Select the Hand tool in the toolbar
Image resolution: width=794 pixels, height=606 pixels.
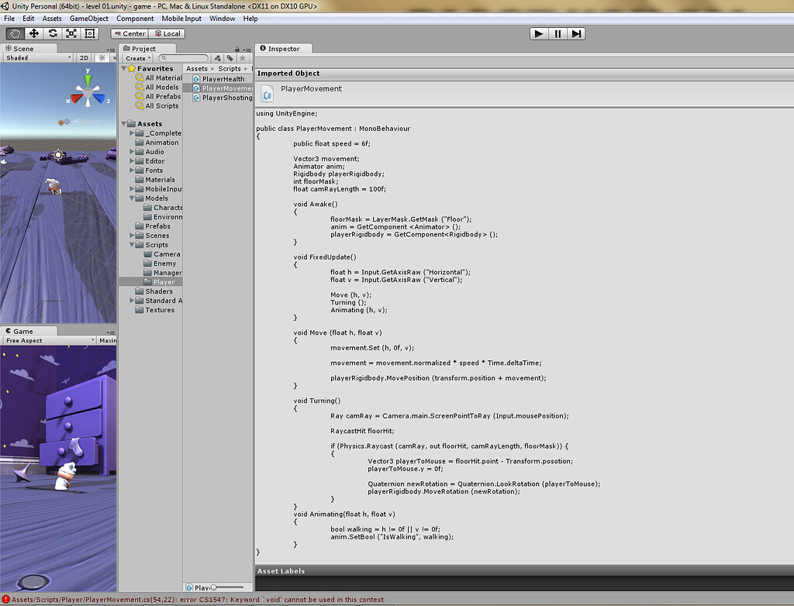coord(14,33)
